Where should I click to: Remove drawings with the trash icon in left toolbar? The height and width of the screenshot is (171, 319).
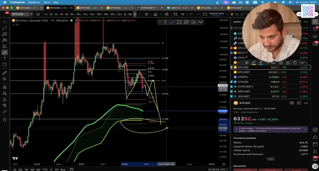point(4,120)
